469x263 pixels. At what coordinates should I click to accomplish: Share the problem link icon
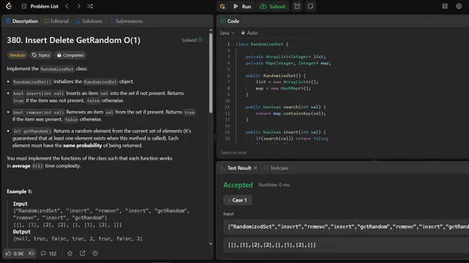pos(82,253)
